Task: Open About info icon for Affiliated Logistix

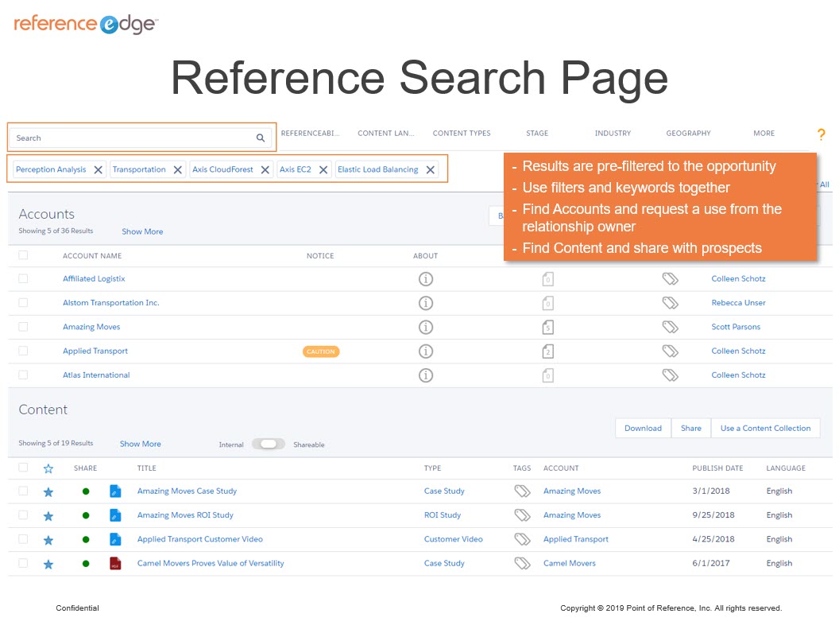Action: click(426, 279)
